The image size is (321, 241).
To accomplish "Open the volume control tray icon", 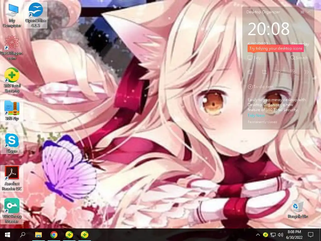I will point(281,235).
